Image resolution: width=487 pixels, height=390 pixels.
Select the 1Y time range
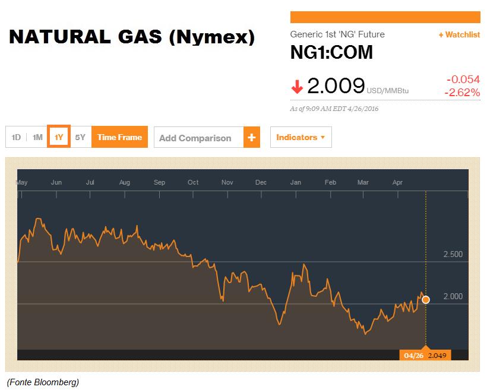pos(59,137)
